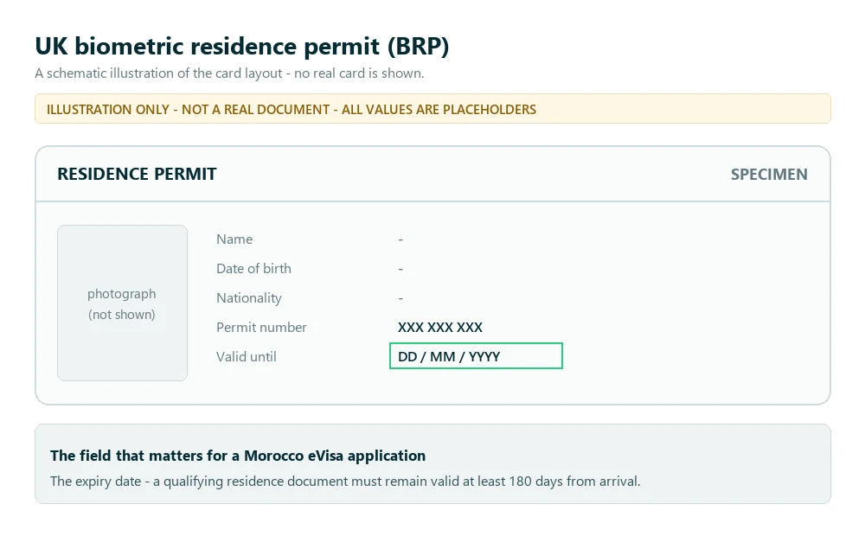Click the Name placeholder dash value

(x=400, y=239)
